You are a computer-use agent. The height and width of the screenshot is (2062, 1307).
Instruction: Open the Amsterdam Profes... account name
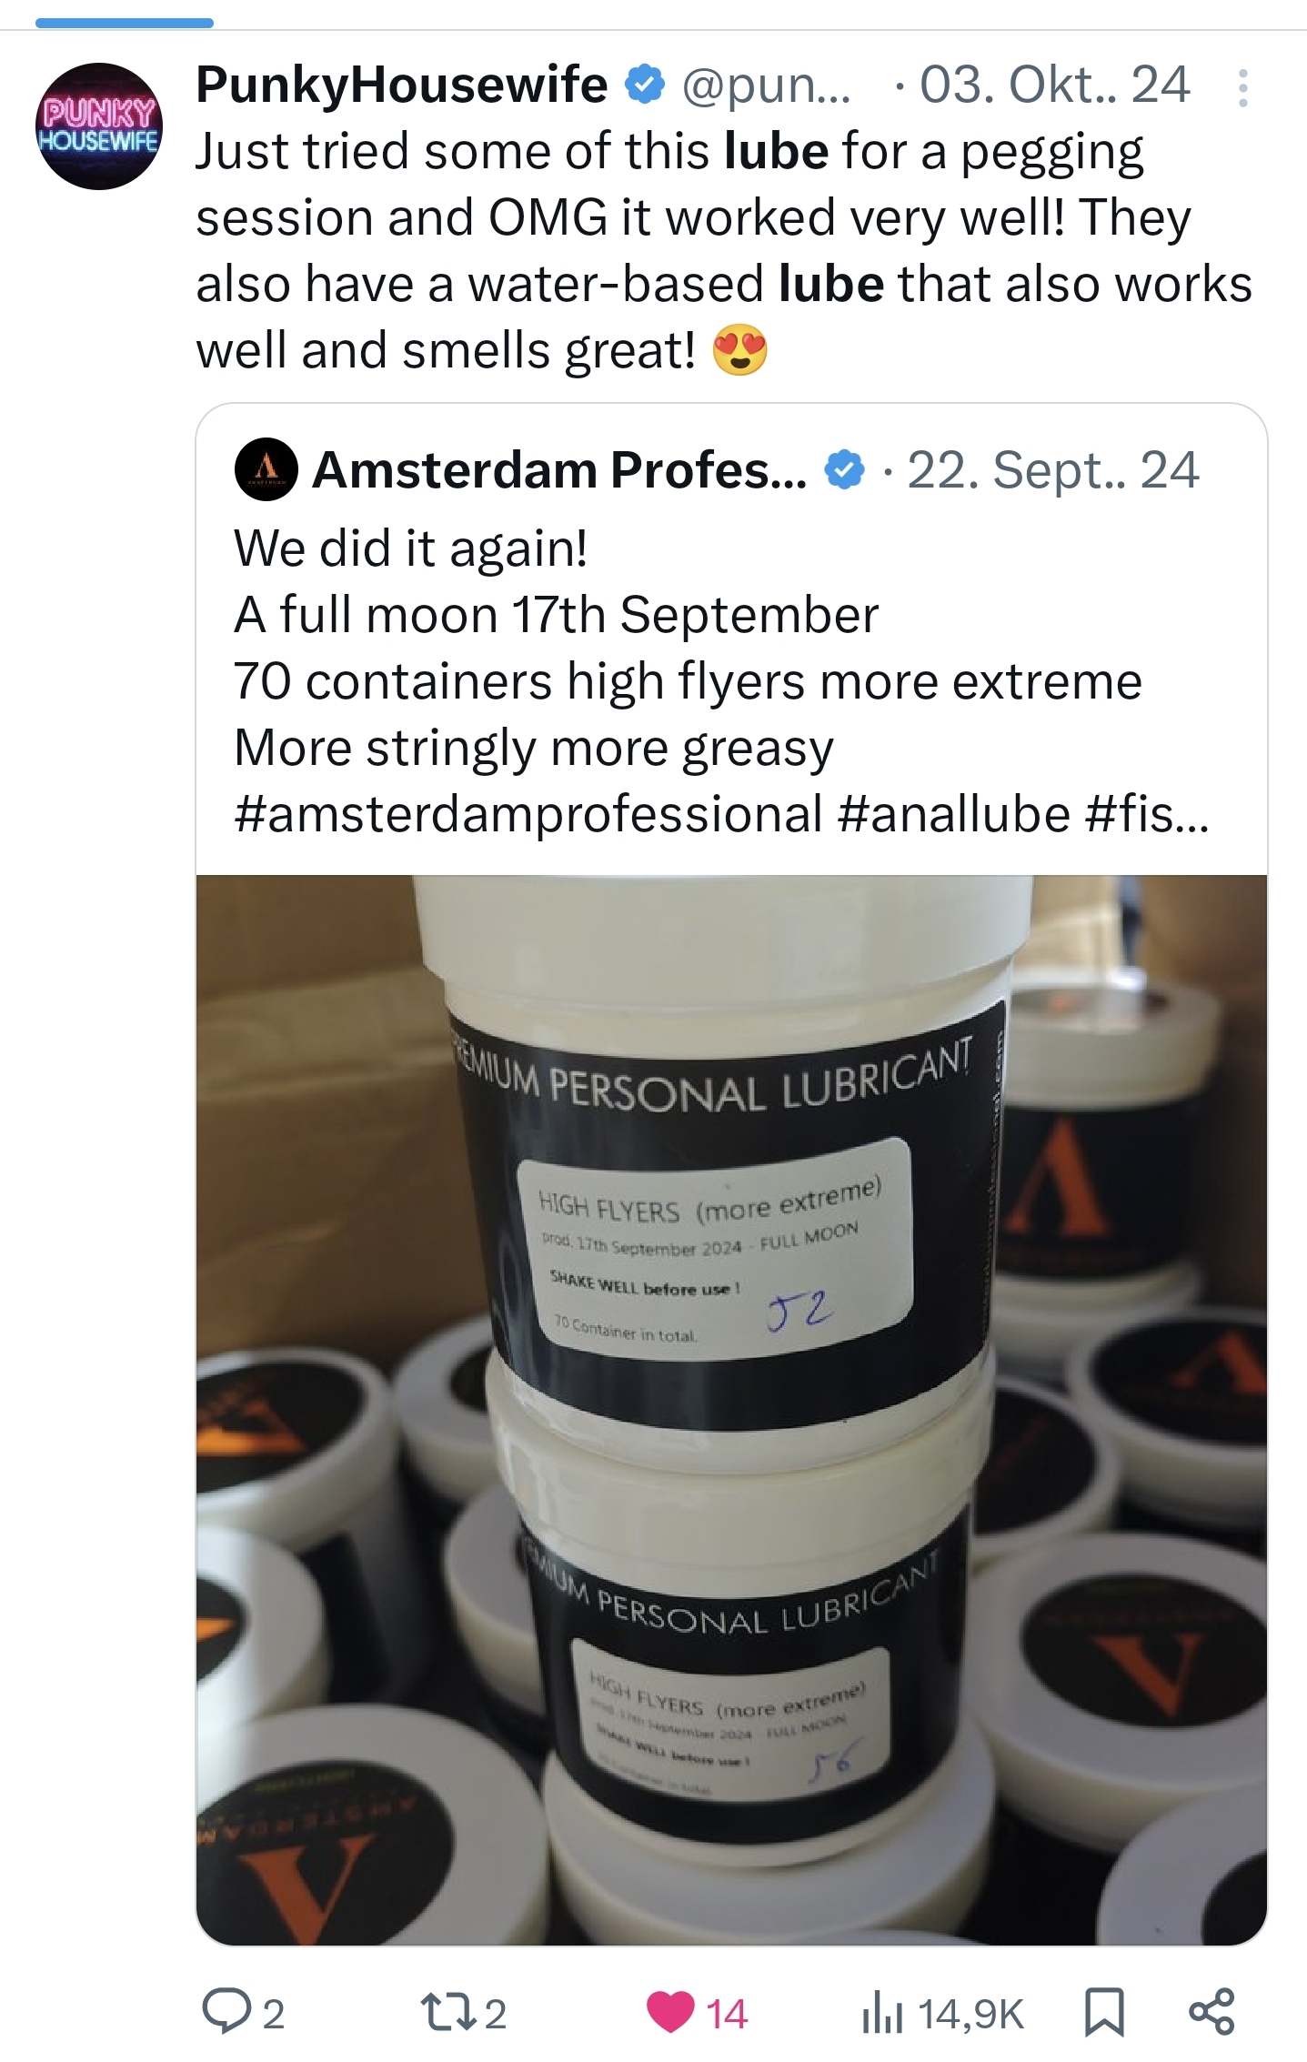click(559, 470)
